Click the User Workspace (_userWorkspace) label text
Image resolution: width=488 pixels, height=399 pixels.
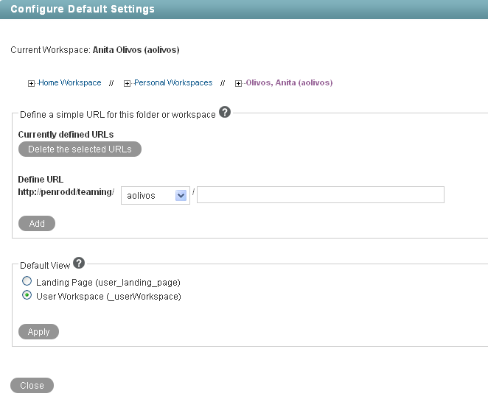click(108, 297)
